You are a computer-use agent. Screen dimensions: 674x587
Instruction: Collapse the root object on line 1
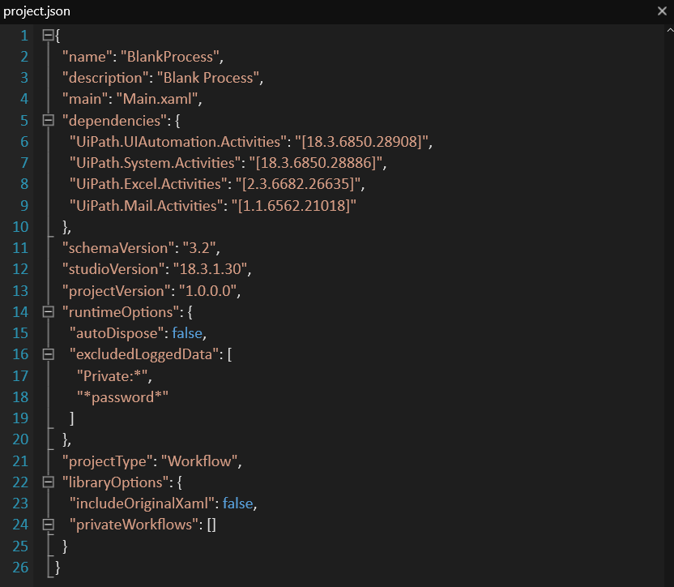coord(48,35)
